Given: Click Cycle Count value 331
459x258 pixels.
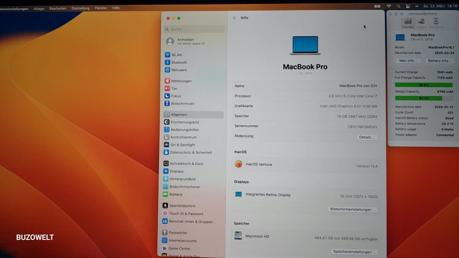Looking at the screenshot, I should coord(450,113).
